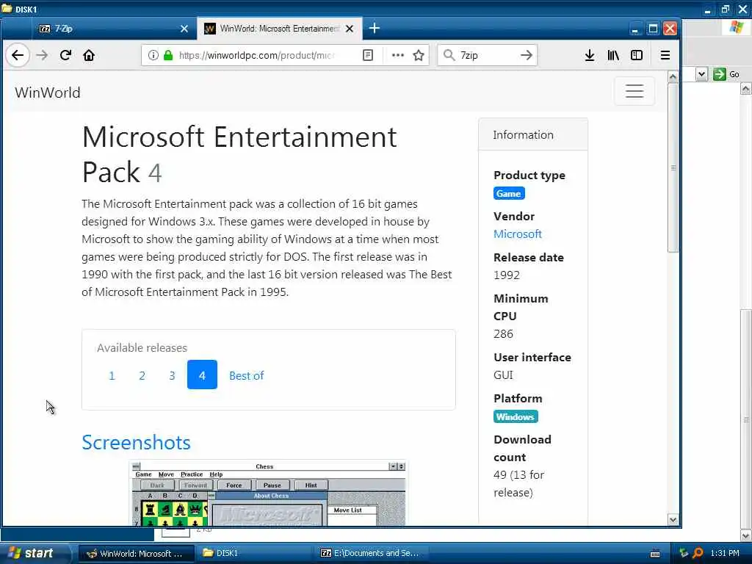Open the Firefox home page
This screenshot has height=564, width=752.
[89, 55]
